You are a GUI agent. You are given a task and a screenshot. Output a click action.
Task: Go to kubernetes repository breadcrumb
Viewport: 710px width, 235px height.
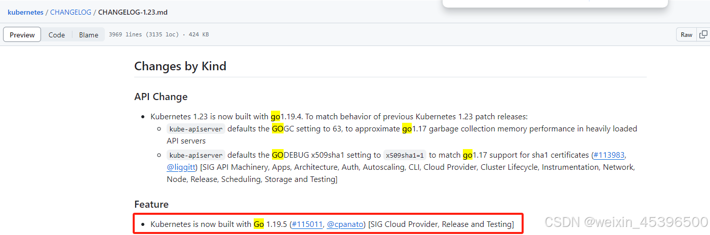click(x=25, y=12)
